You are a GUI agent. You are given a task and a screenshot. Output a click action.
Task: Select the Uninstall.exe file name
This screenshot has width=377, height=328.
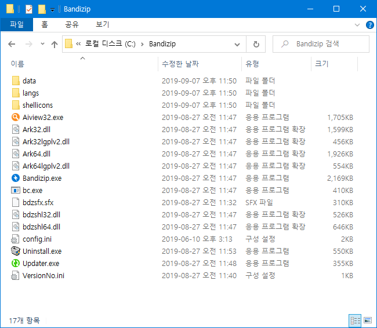[x=42, y=252]
